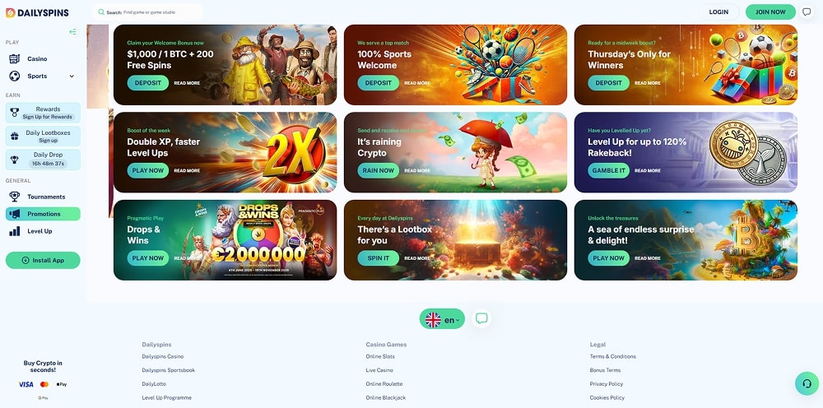The height and width of the screenshot is (408, 823).
Task: Open the en language dropdown
Action: tap(442, 319)
